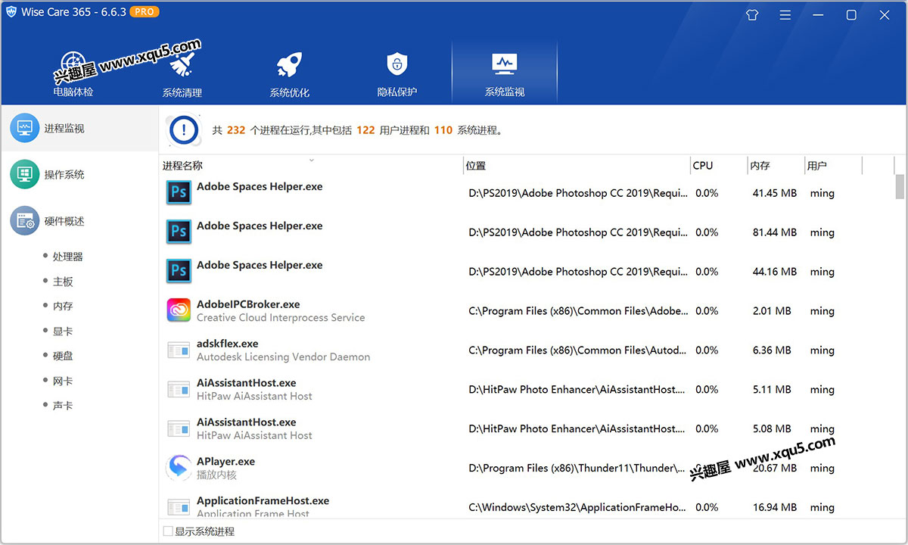
Task: Select 声卡 under hardware overview
Action: (63, 406)
